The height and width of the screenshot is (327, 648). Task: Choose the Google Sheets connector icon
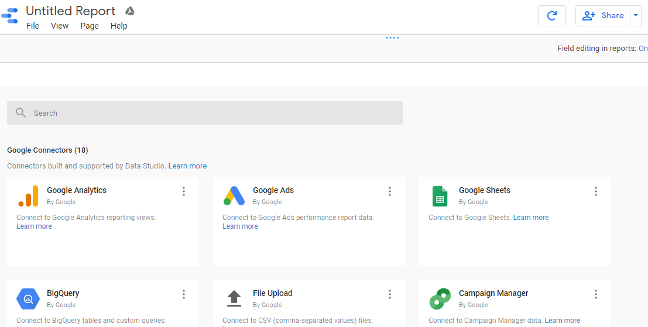click(440, 196)
